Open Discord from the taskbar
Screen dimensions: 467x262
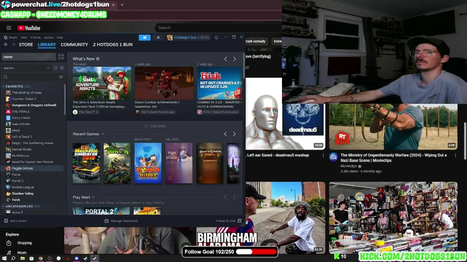(x=77, y=258)
